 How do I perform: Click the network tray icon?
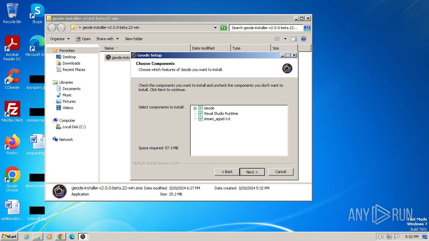pos(389,237)
